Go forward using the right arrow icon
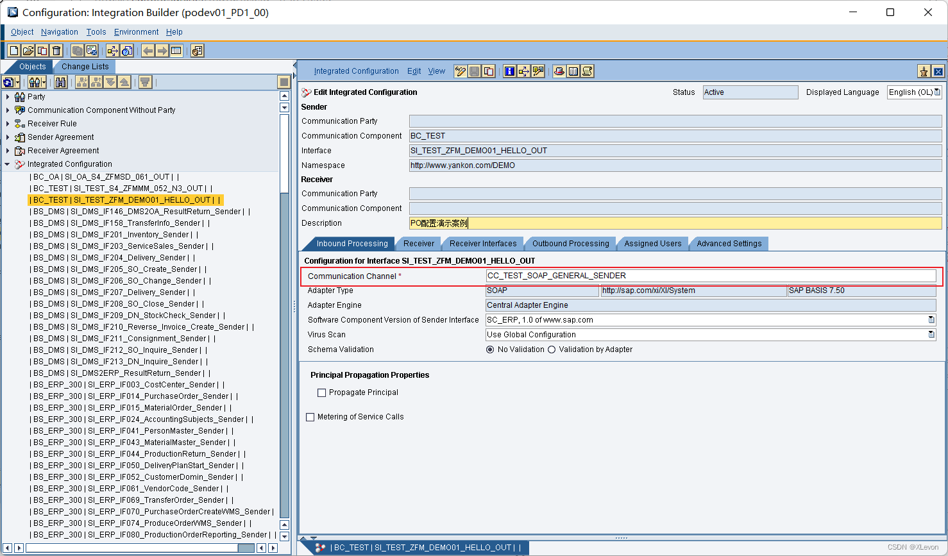Screen dimensions: 948x556 162,51
